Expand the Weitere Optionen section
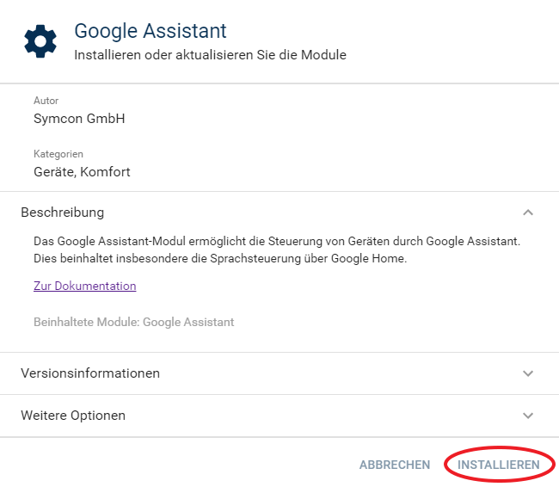559x493 pixels. [x=258, y=416]
